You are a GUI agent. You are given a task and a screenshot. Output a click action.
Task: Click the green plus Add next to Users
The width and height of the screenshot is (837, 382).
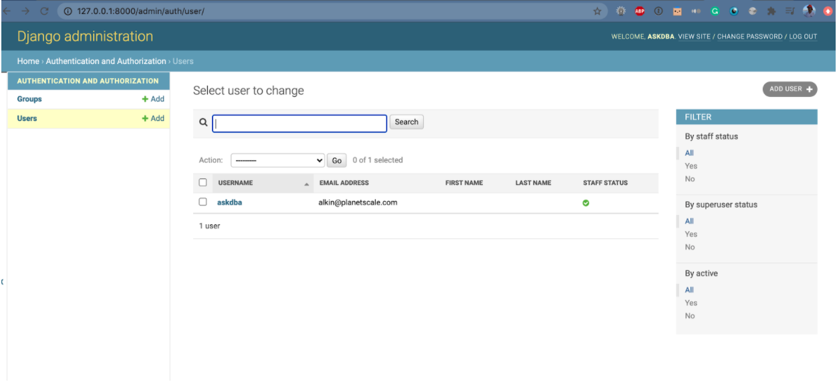coord(153,118)
